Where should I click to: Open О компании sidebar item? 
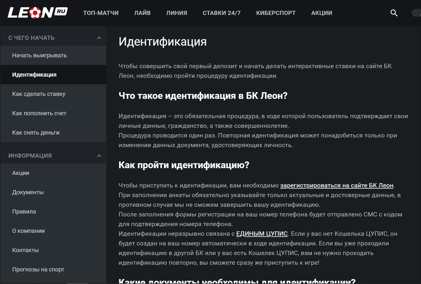pyautogui.click(x=53, y=231)
